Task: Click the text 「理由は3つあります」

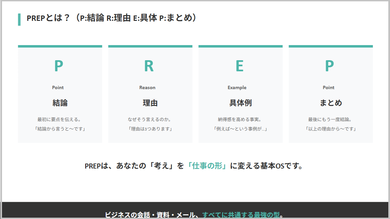Action: tap(150, 129)
